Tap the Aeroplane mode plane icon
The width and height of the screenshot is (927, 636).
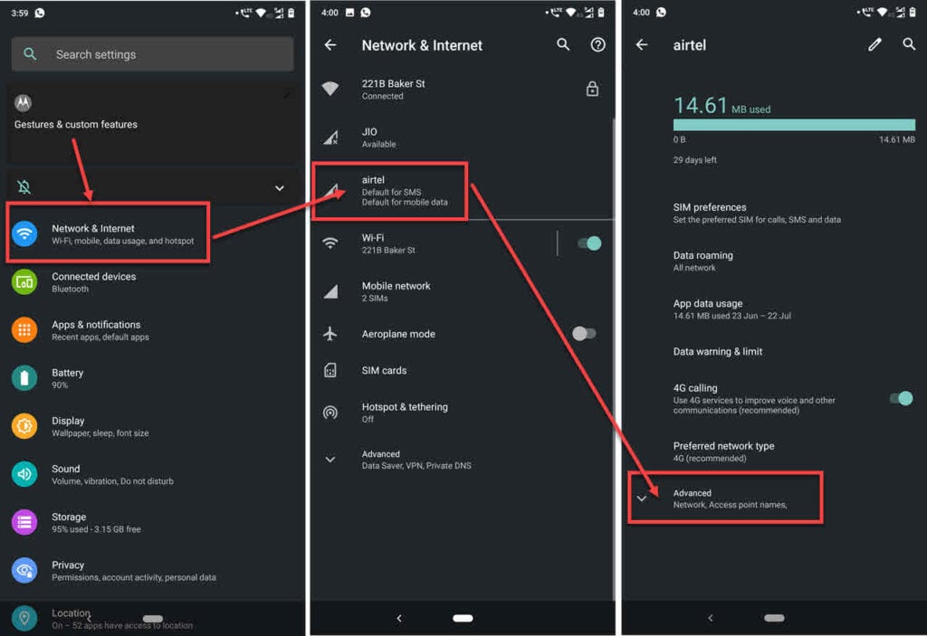(330, 333)
